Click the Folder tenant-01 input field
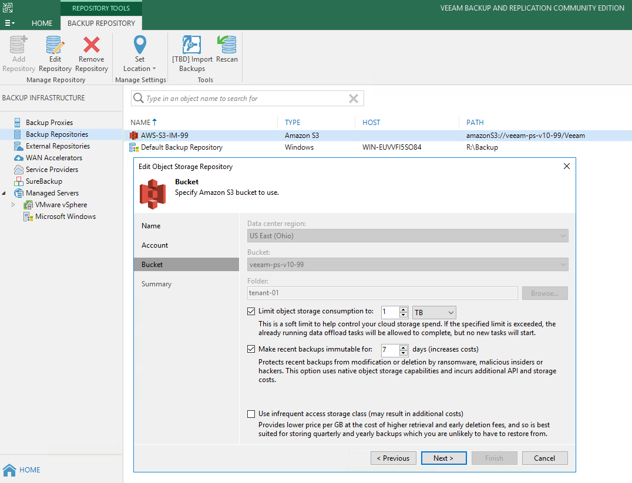 pyautogui.click(x=382, y=293)
